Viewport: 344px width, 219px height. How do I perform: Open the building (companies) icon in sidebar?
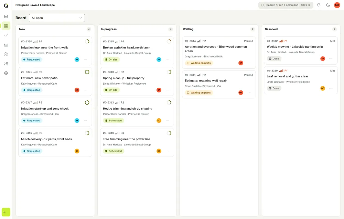click(x=6, y=45)
